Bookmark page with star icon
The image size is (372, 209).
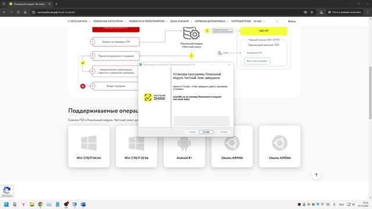click(x=312, y=12)
